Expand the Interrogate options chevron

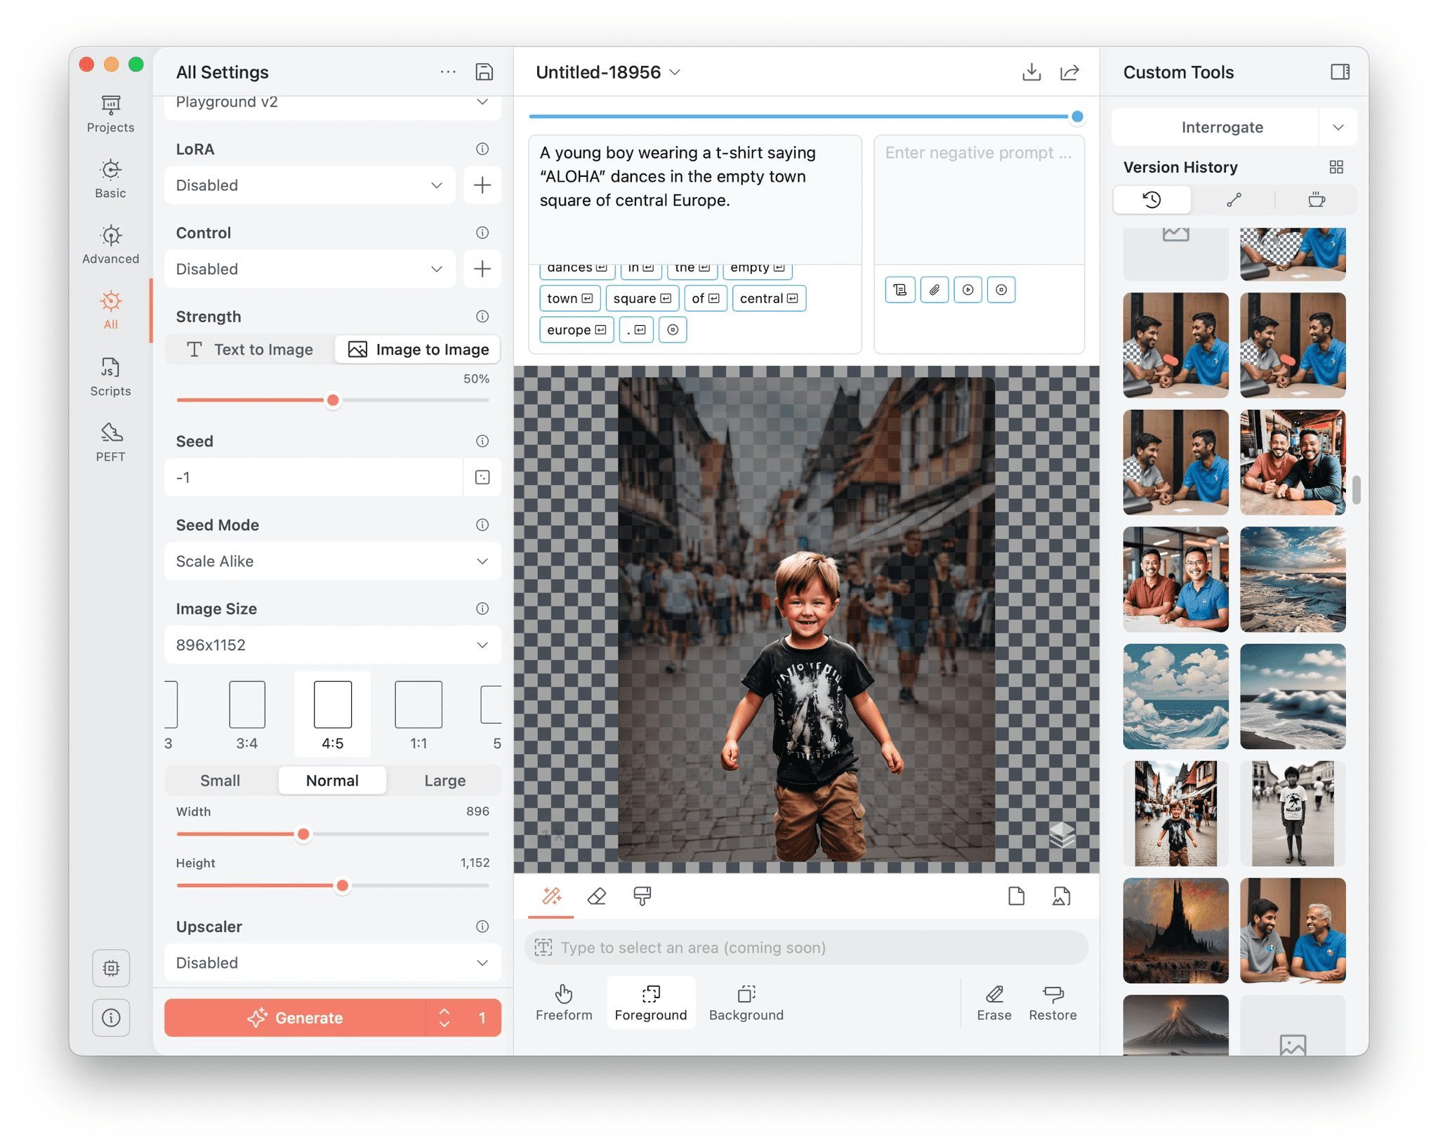click(1338, 127)
